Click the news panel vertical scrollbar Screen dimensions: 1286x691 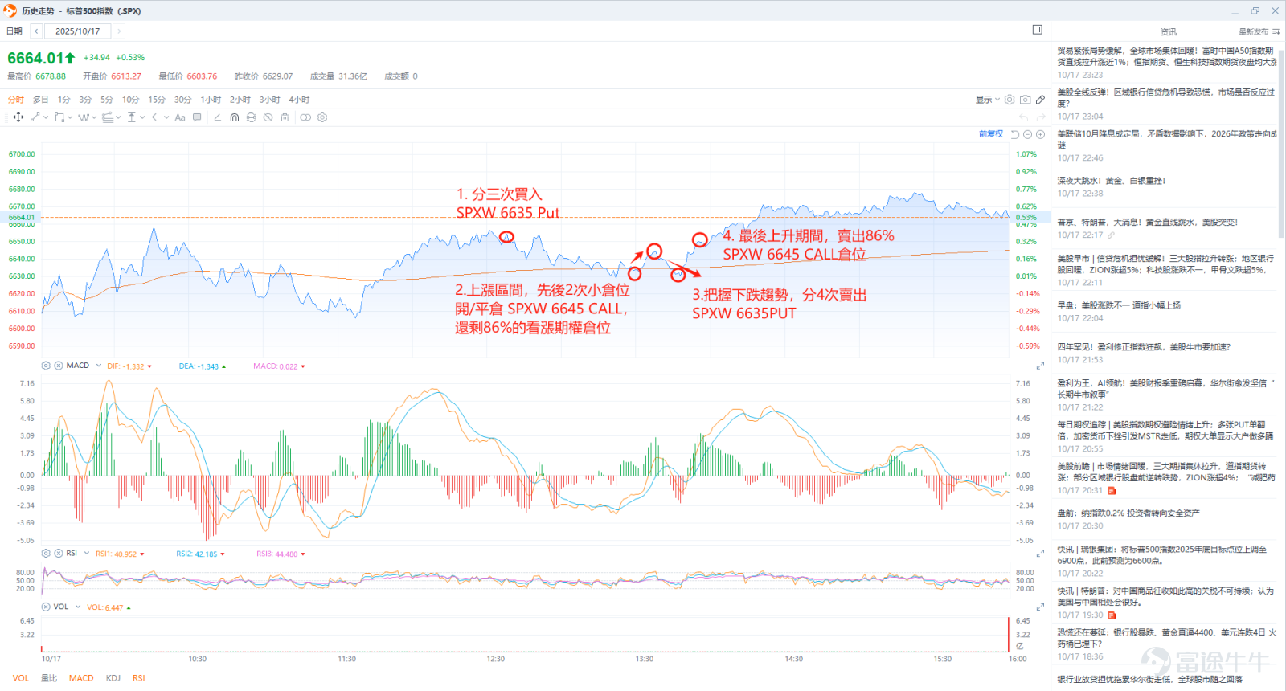[x=1281, y=145]
